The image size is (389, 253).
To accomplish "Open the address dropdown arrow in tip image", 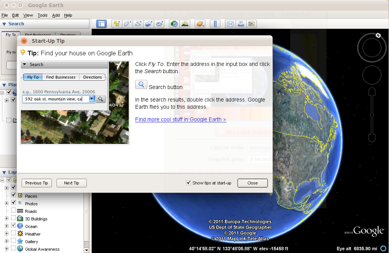I will pos(92,99).
